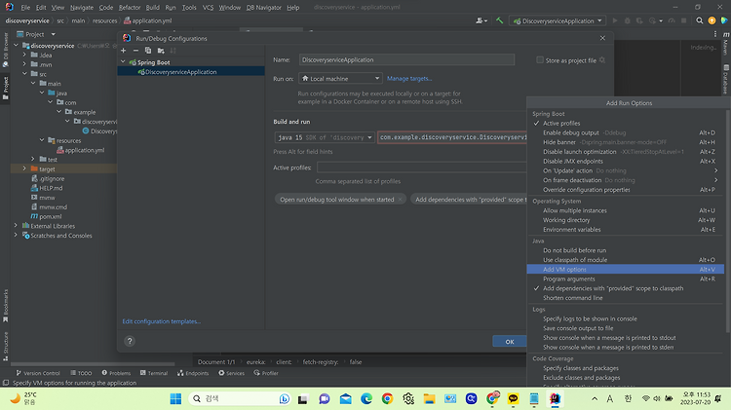
Task: Open File Explorer from the taskbar
Action: (x=429, y=399)
